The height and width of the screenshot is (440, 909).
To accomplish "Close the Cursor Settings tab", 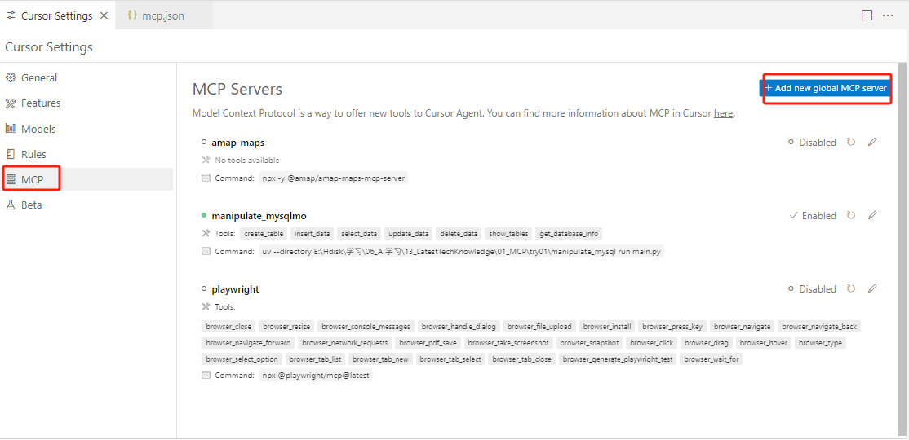I will tap(104, 15).
